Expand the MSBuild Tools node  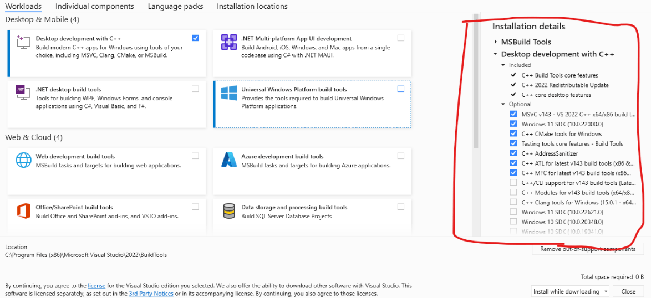tap(495, 42)
